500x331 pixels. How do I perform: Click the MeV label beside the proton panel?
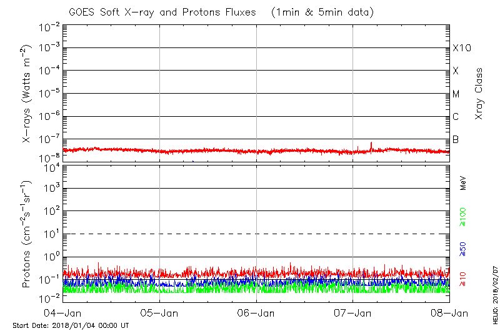[x=464, y=182]
